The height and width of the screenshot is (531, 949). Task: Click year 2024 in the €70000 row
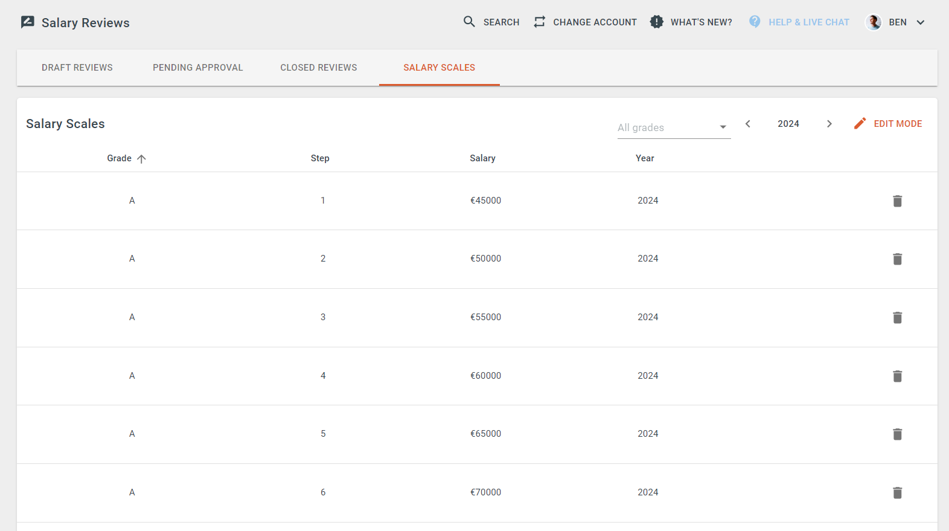pos(648,492)
